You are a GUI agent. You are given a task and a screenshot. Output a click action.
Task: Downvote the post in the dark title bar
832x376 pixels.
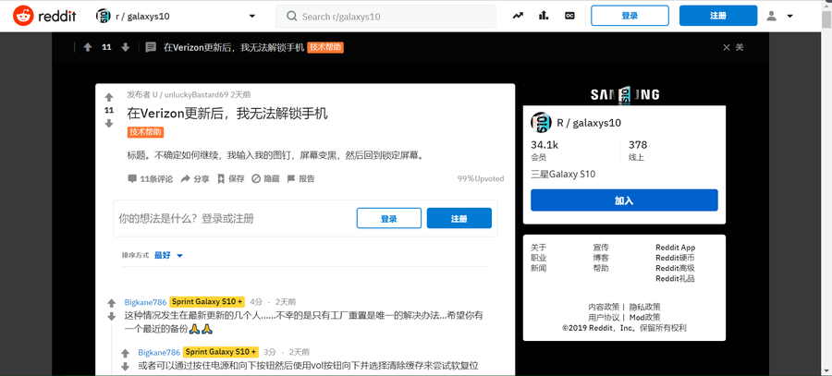click(125, 47)
